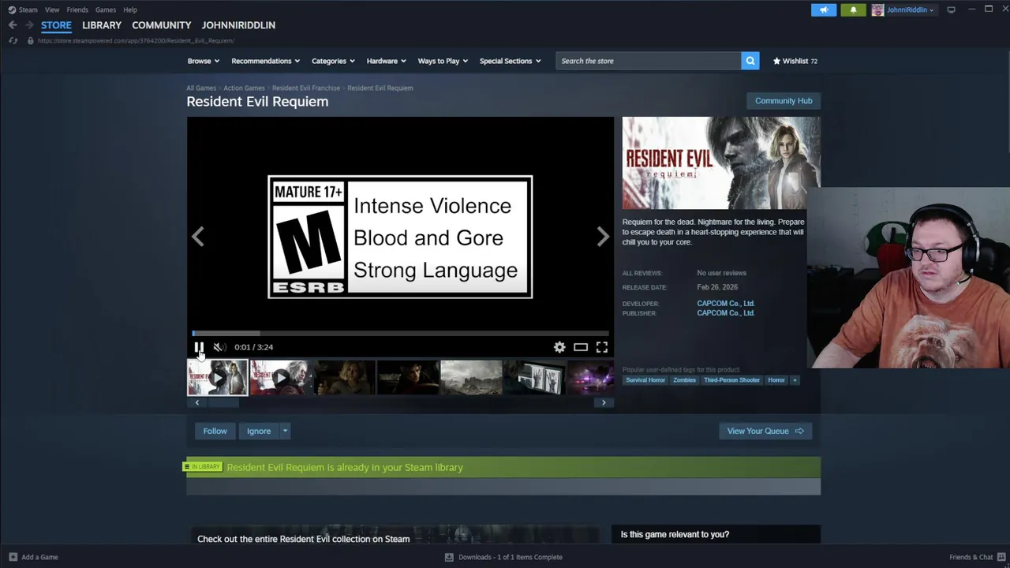Open the Steam menu
Screen dimensions: 1010x568
pyautogui.click(x=23, y=9)
